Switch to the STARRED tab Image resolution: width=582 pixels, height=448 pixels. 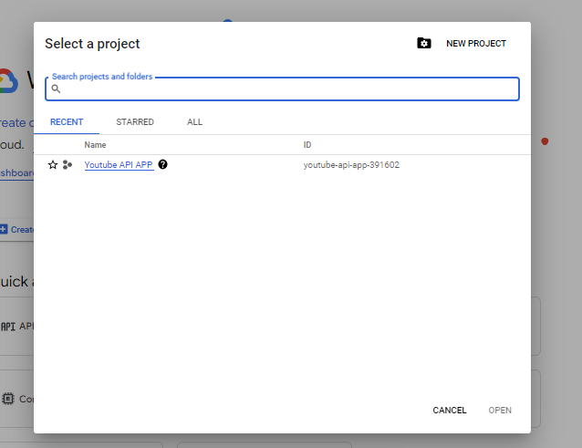tap(135, 122)
